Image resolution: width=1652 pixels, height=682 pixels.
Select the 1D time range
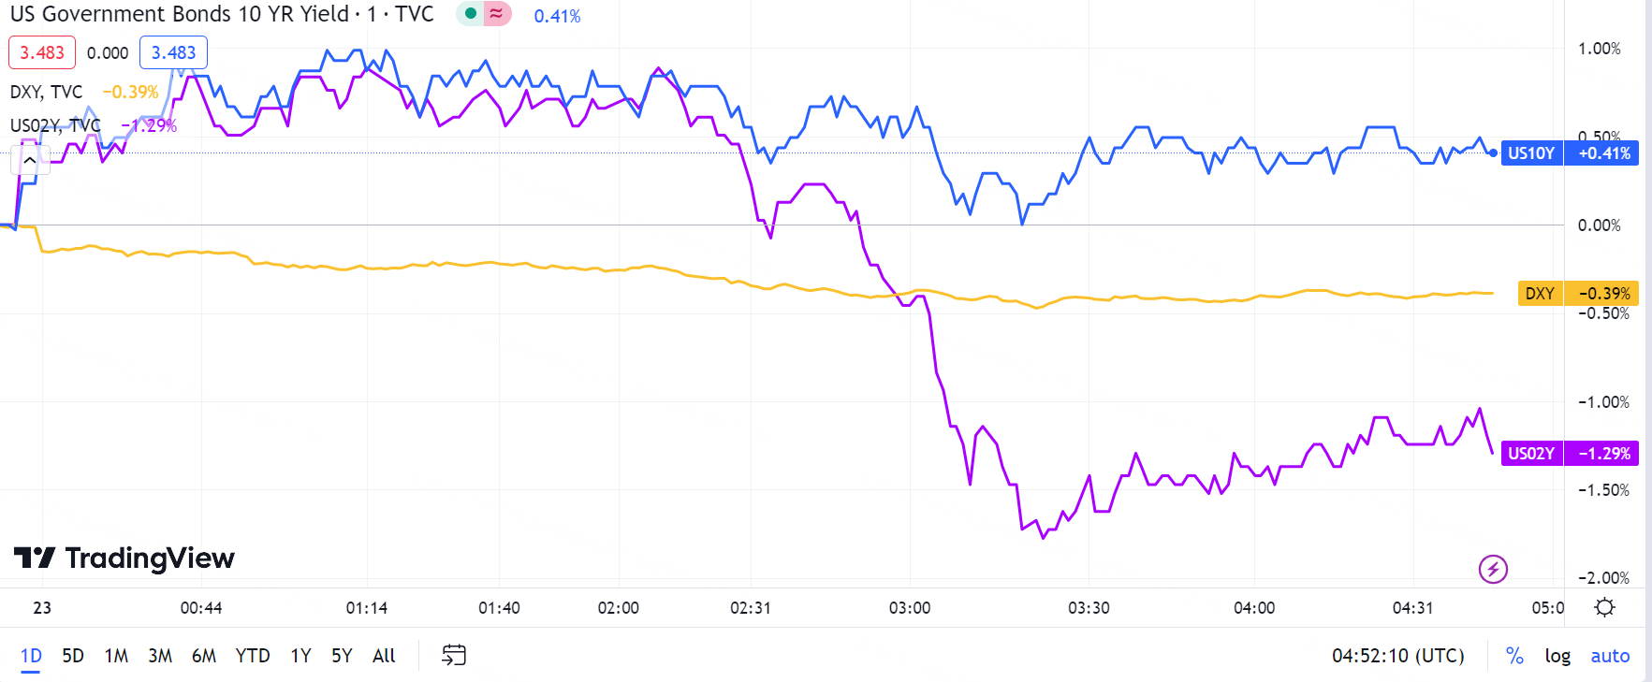(31, 656)
